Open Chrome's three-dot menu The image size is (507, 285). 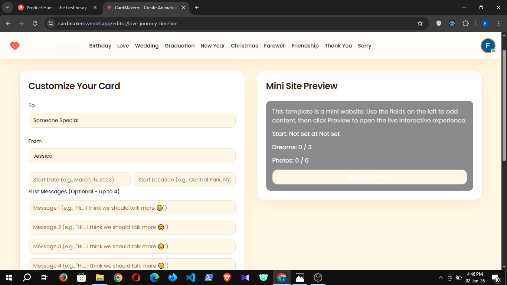[x=499, y=23]
